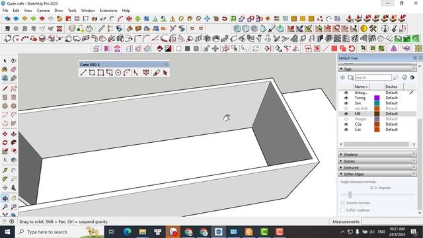Open the Camera menu
The width and height of the screenshot is (423, 238).
tap(43, 11)
